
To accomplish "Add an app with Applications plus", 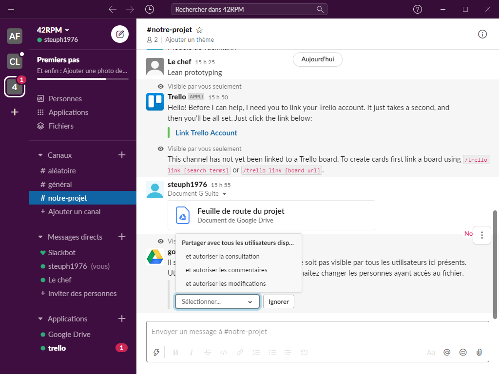I will click(x=122, y=318).
